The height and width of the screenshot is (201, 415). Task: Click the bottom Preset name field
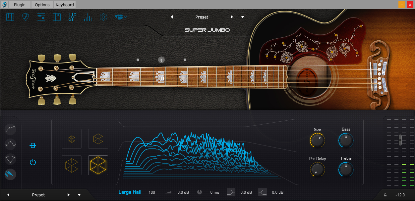pyautogui.click(x=38, y=195)
